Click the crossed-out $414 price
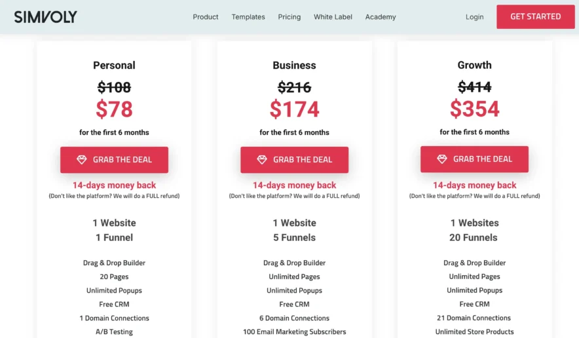Screen dimensions: 579x338 pyautogui.click(x=474, y=87)
